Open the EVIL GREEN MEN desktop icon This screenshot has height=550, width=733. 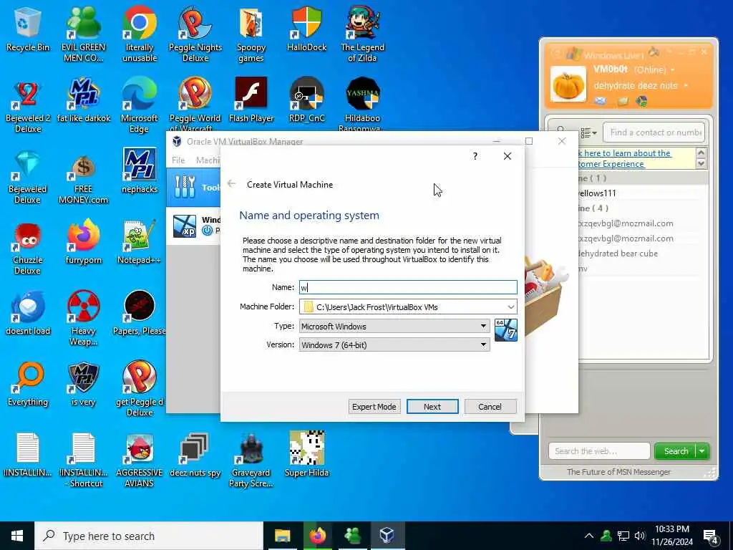83,34
